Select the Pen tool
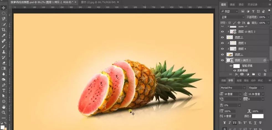 (4, 85)
